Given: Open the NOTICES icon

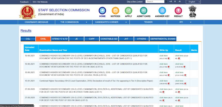Looking at the screenshot, I should point(115,11).
